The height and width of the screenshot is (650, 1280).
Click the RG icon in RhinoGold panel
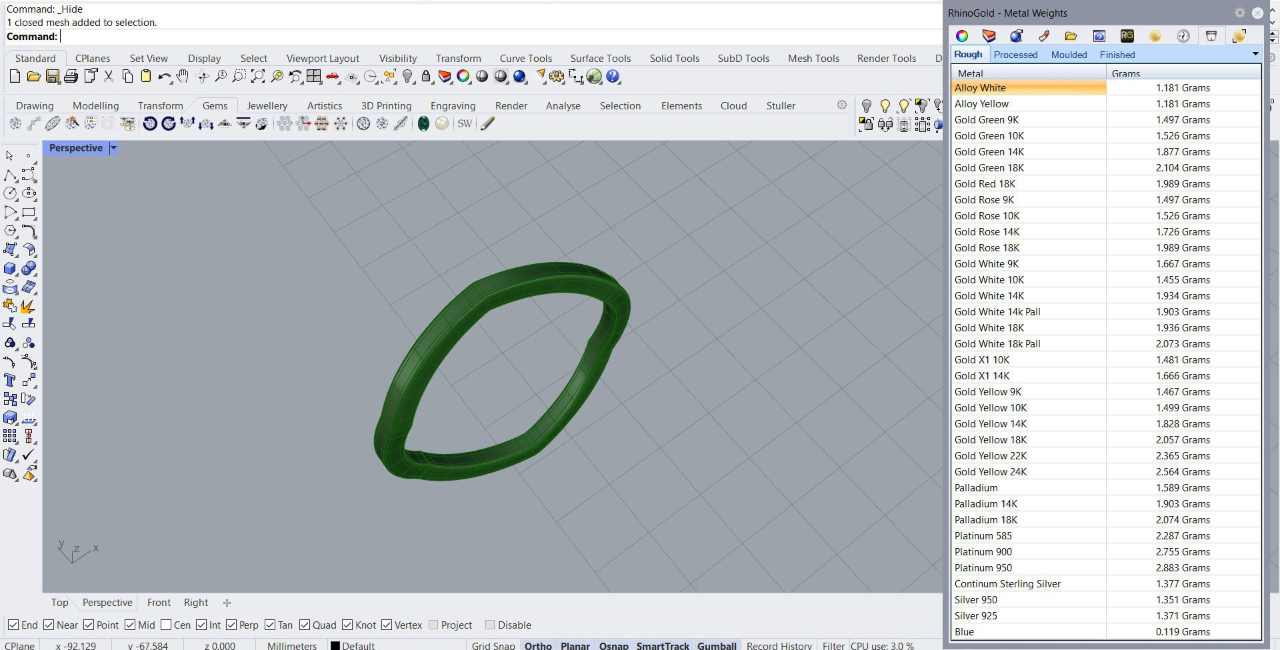pyautogui.click(x=1127, y=36)
